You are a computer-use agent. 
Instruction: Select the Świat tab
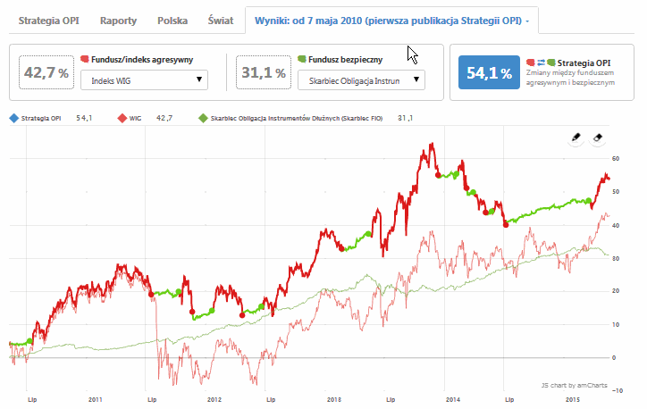220,20
